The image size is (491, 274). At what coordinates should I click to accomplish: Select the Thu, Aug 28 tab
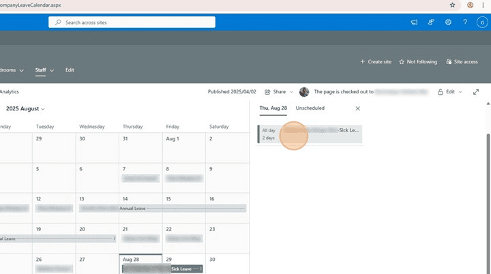coord(273,108)
